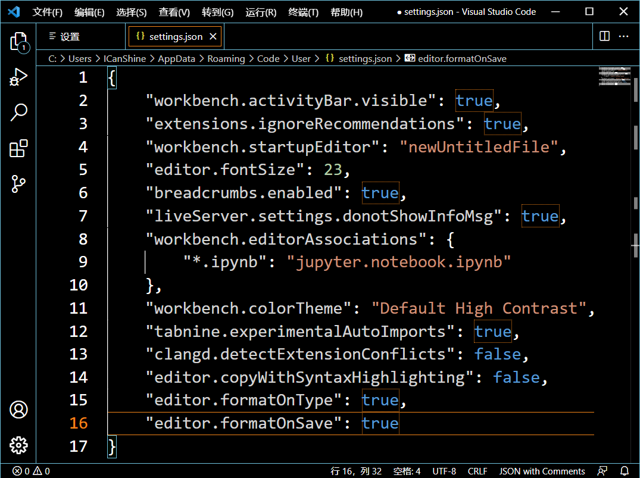Click breadcrumb segment ICanShine
Screen dimensions: 640x478
coord(124,59)
